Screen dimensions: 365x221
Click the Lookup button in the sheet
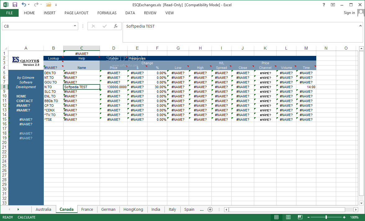pos(53,58)
